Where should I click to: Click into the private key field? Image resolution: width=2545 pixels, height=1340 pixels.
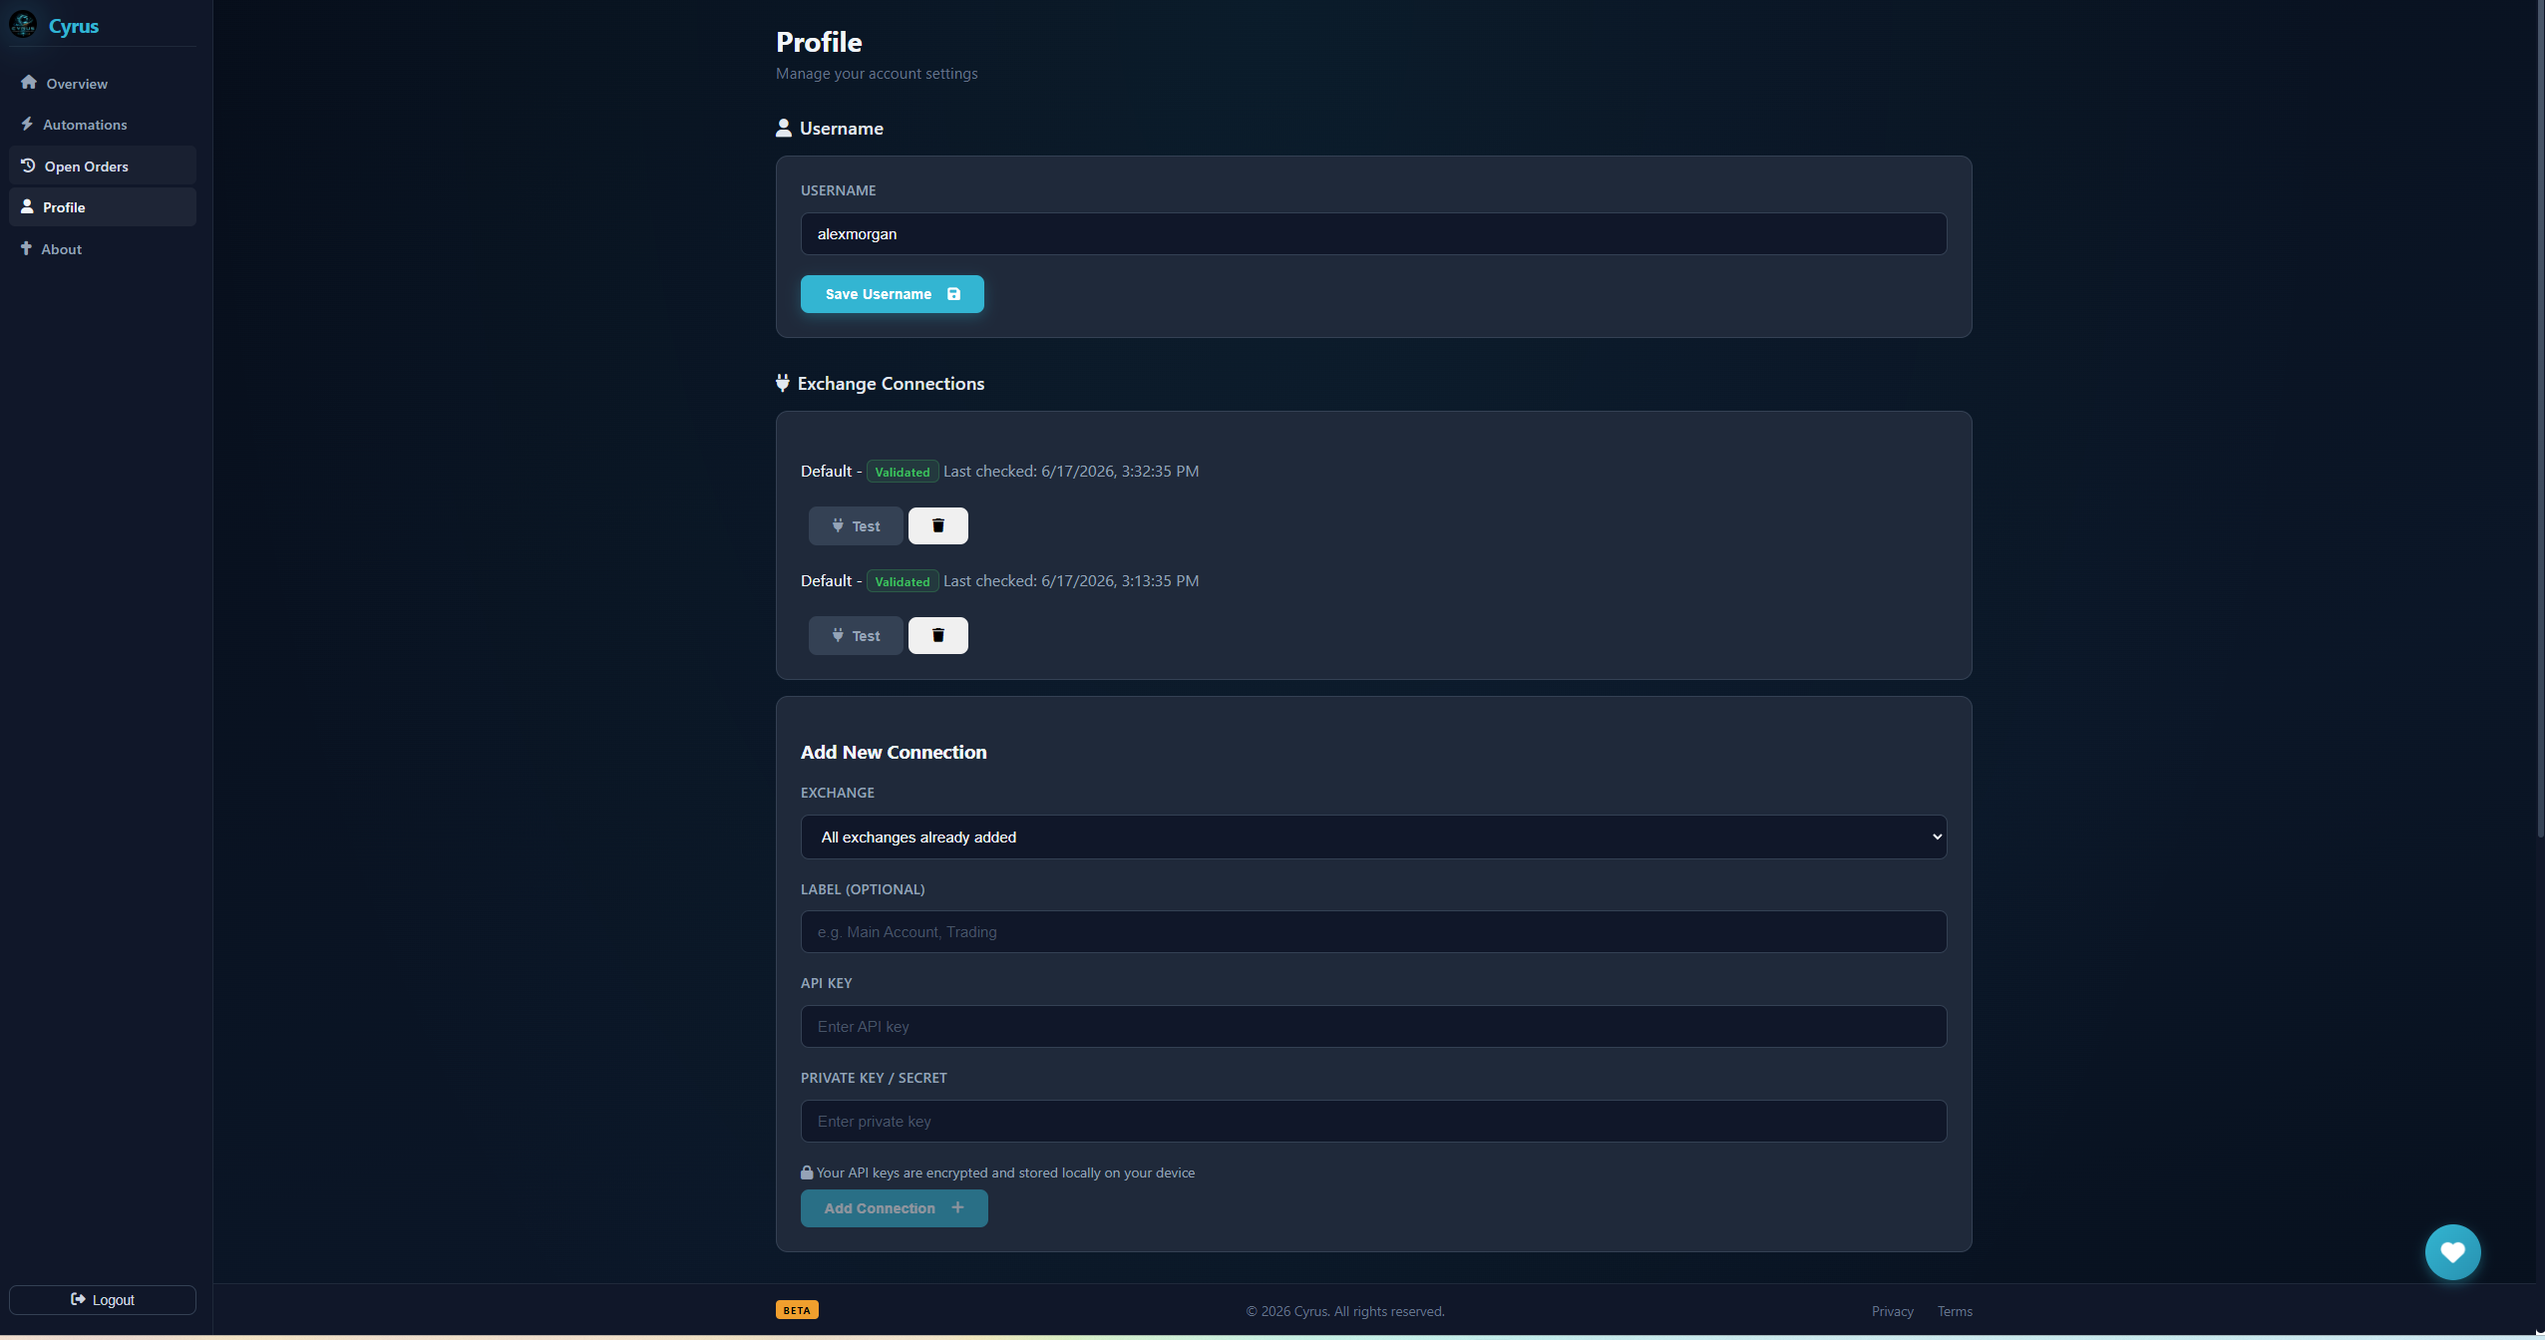click(x=1373, y=1122)
